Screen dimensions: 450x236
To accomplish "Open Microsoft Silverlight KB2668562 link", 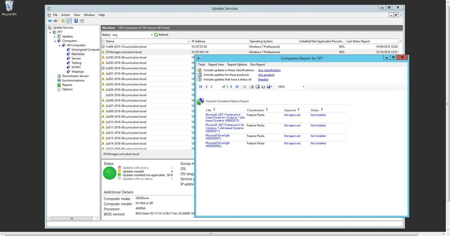I will [217, 144].
